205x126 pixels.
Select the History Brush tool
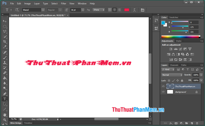click(x=5, y=68)
